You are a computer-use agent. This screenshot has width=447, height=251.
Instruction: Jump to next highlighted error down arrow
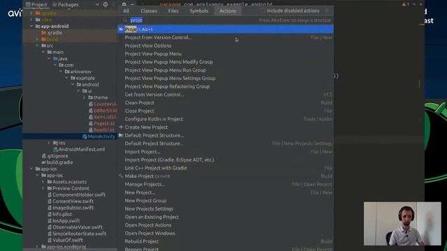421,4
